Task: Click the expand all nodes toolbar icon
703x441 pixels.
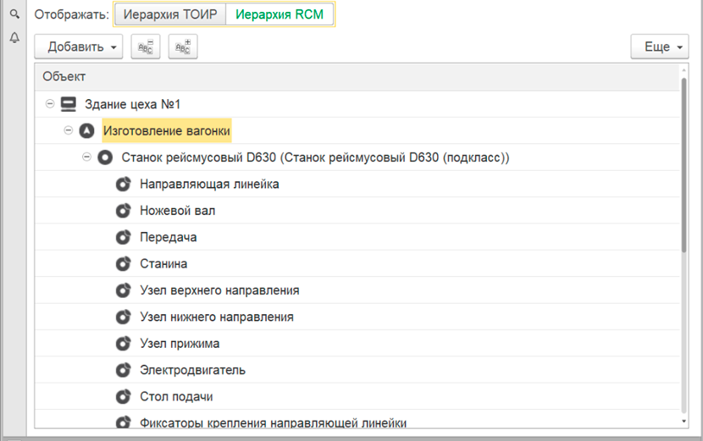Action: point(183,47)
